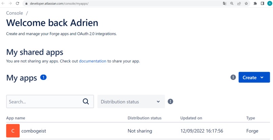This screenshot has width=273, height=140.
Task: Expand the Distribution status filter
Action: 131,102
